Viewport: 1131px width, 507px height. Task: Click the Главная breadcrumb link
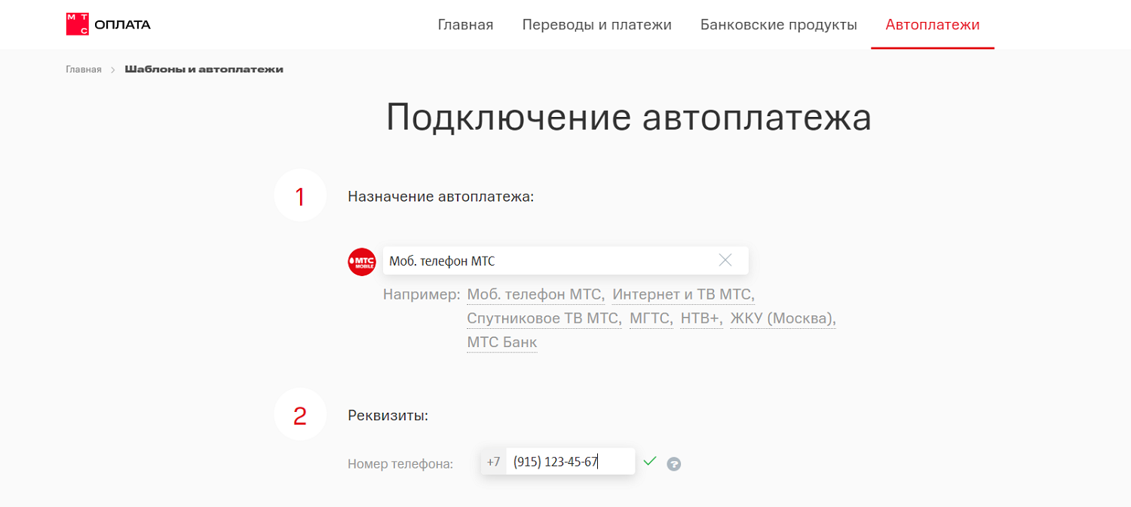(x=84, y=69)
